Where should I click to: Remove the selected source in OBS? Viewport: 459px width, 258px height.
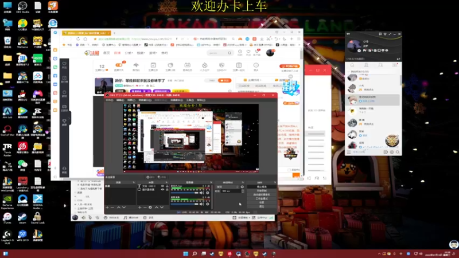point(145,208)
